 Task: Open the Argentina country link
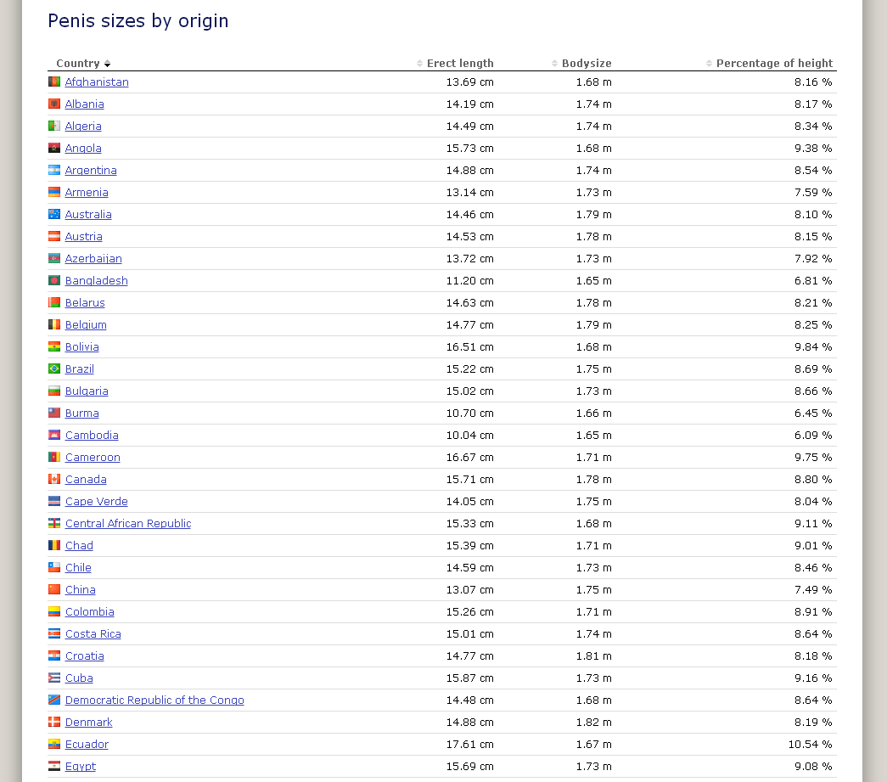pyautogui.click(x=91, y=171)
